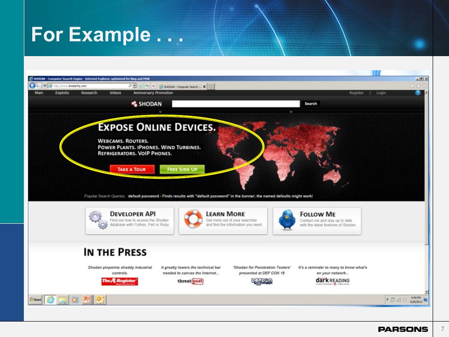Open the Research menu item
449x337 pixels.
click(89, 93)
